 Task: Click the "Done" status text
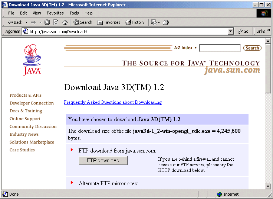pos(14,194)
